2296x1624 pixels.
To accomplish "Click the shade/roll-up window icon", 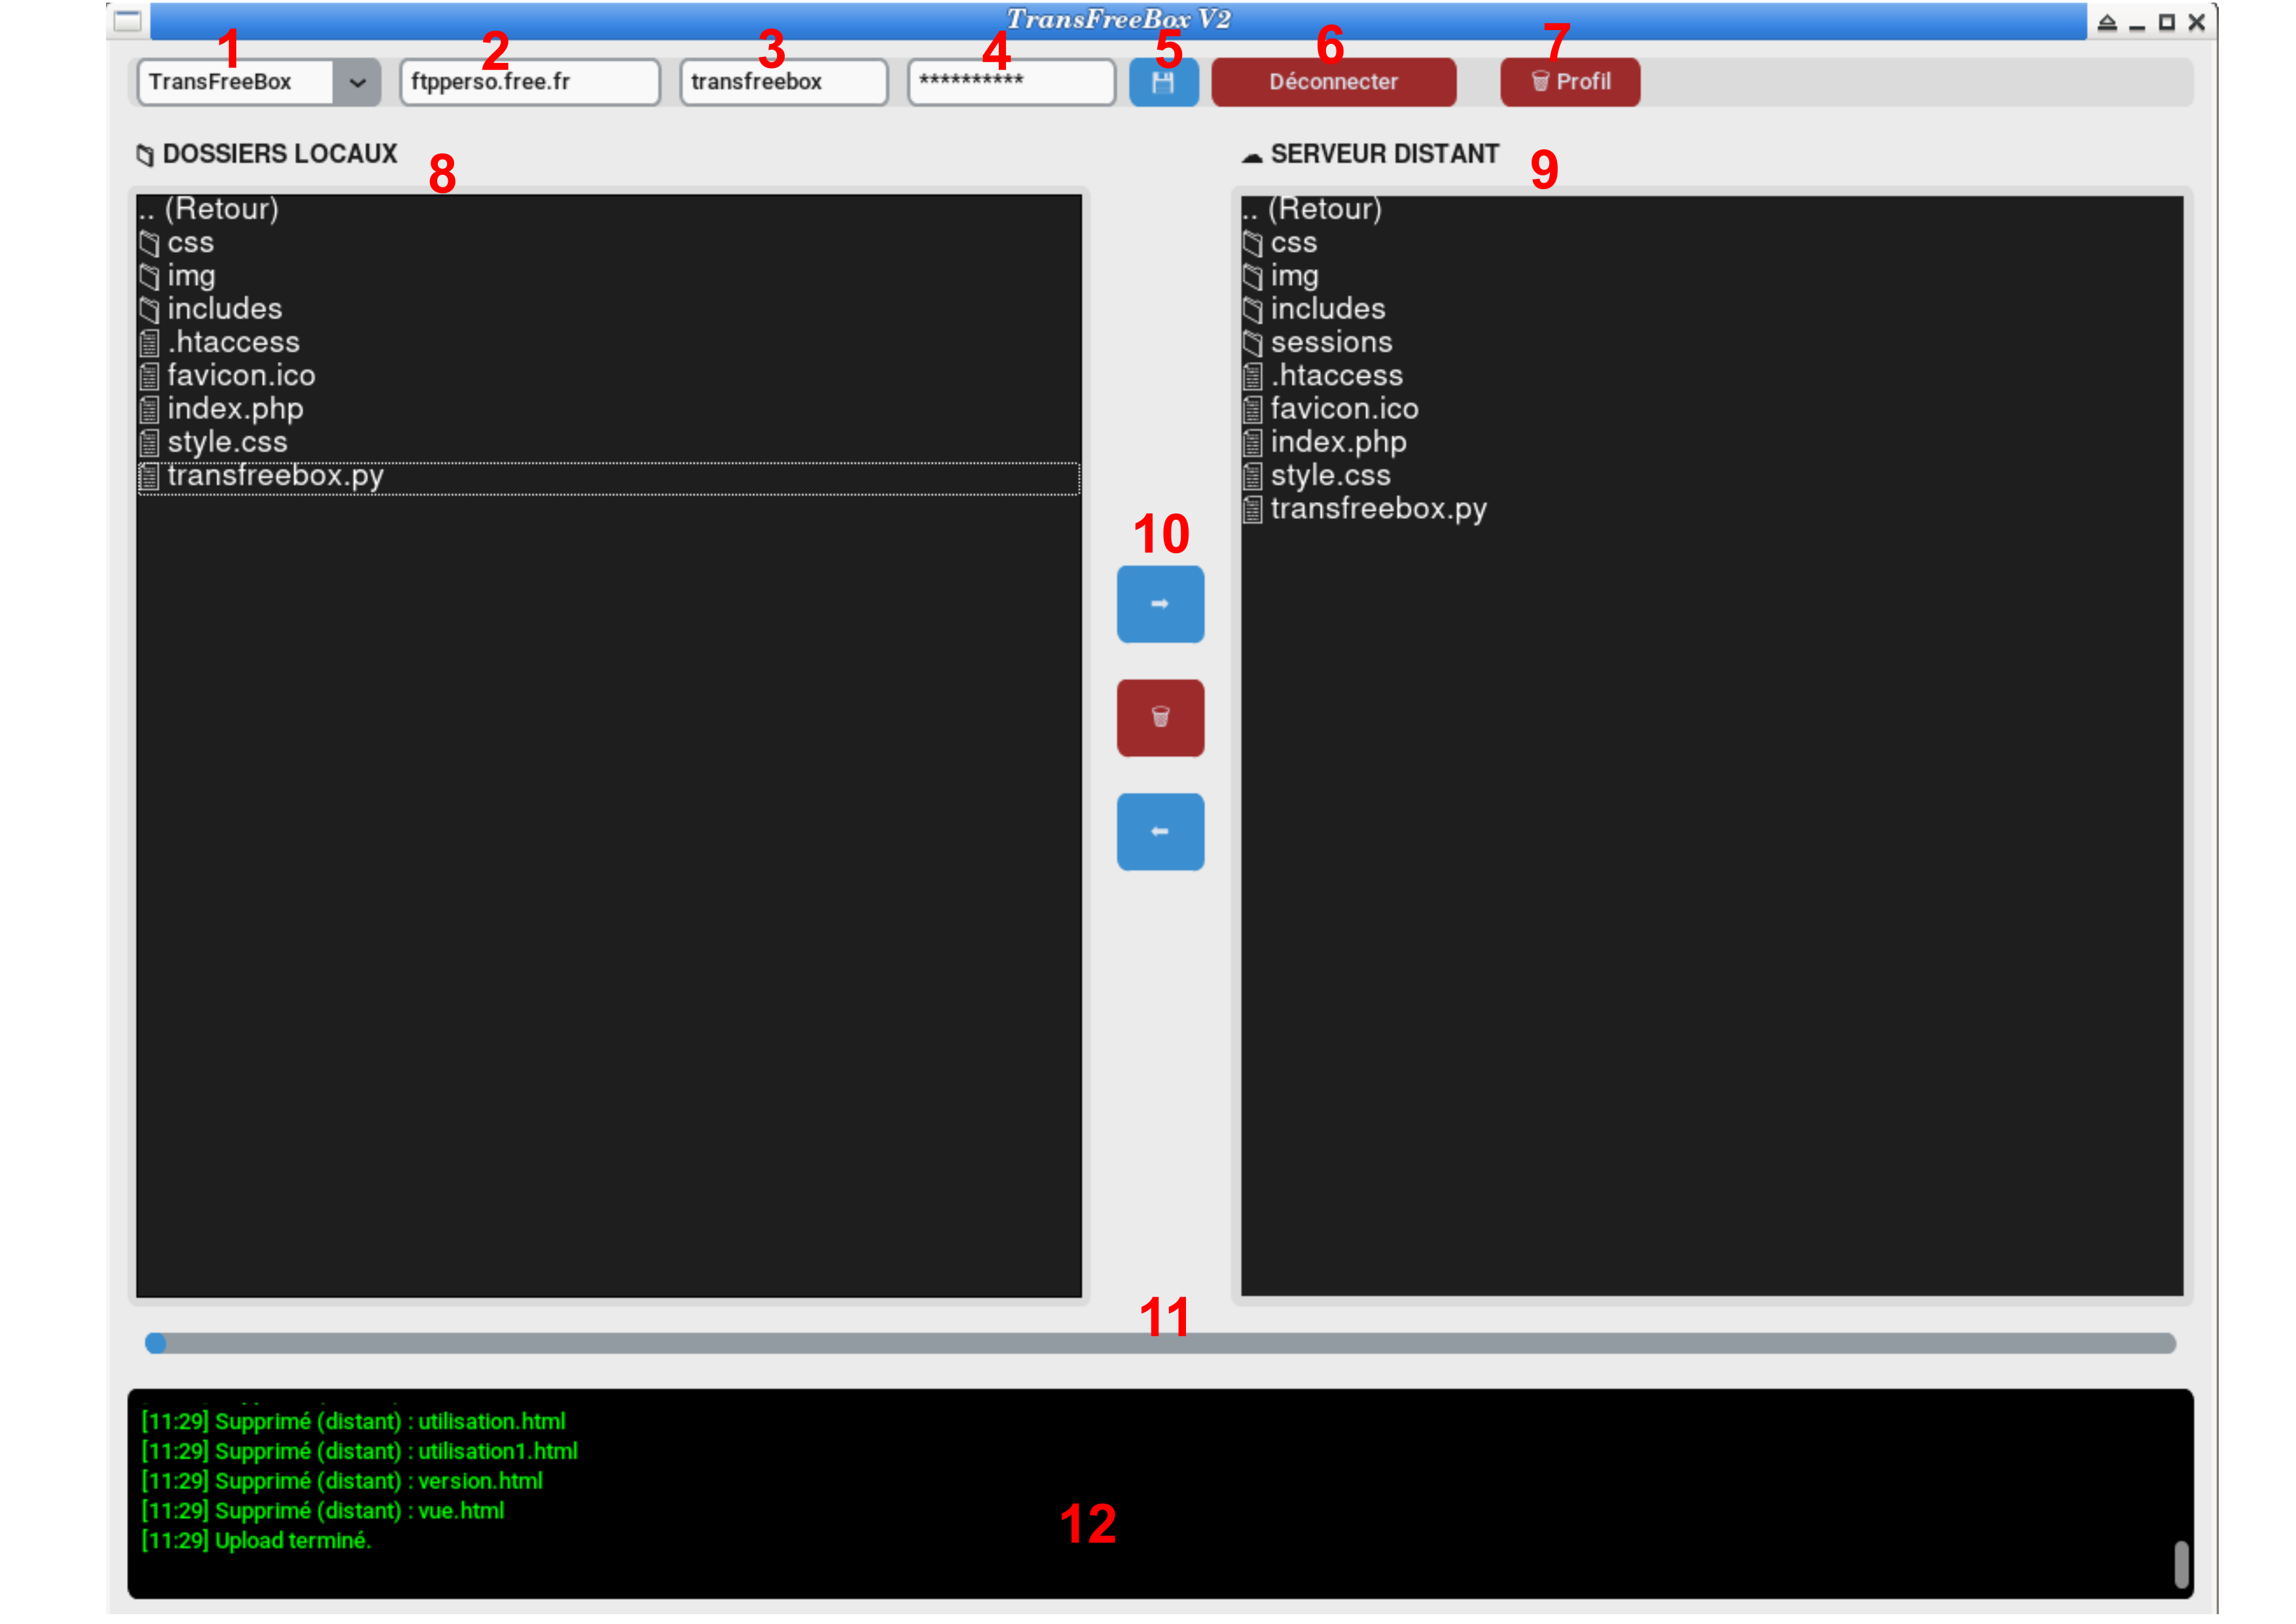I will pos(2106,22).
